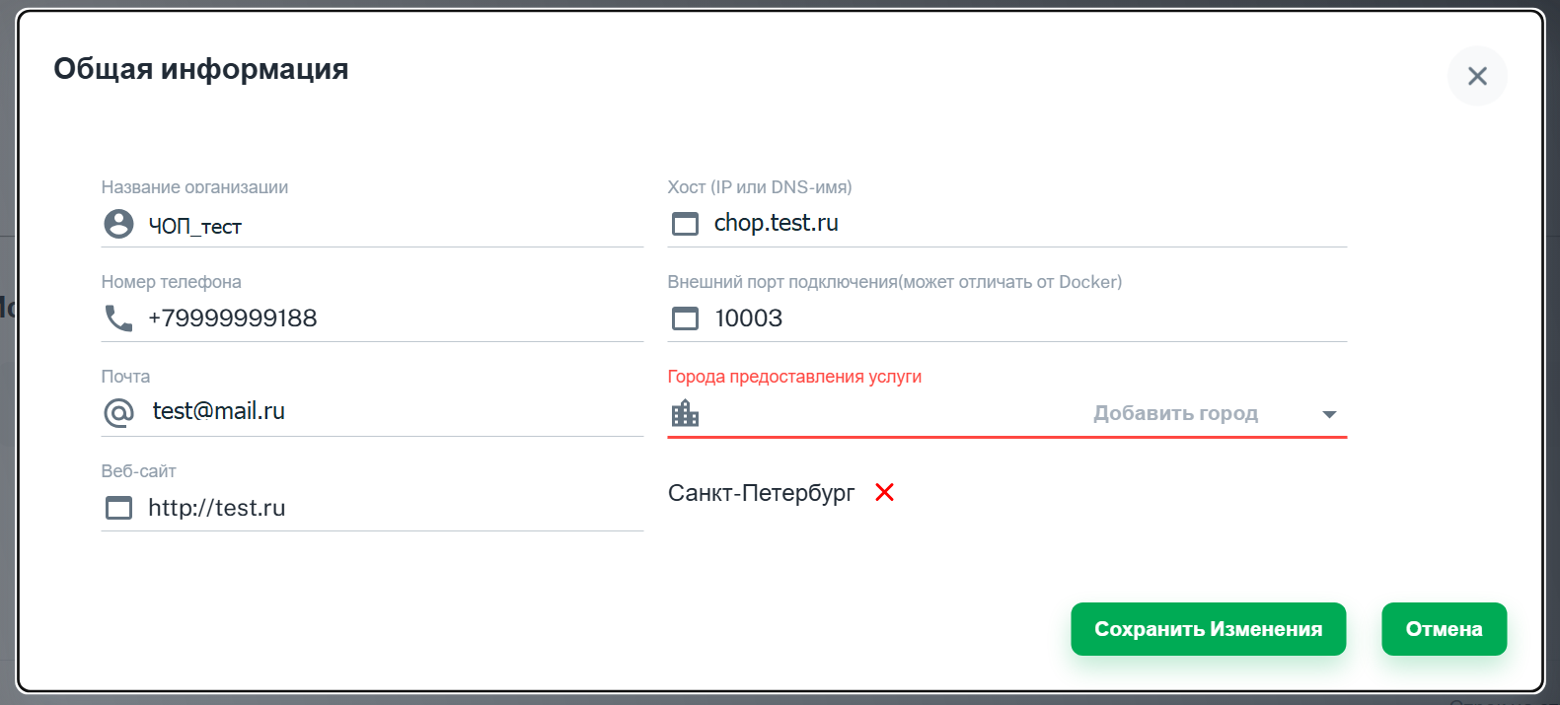The image size is (1560, 705).
Task: Close the Общая информация dialog
Action: pos(1476,76)
